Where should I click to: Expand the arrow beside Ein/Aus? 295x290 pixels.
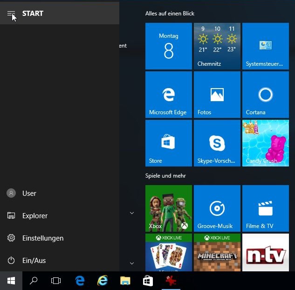(132, 263)
